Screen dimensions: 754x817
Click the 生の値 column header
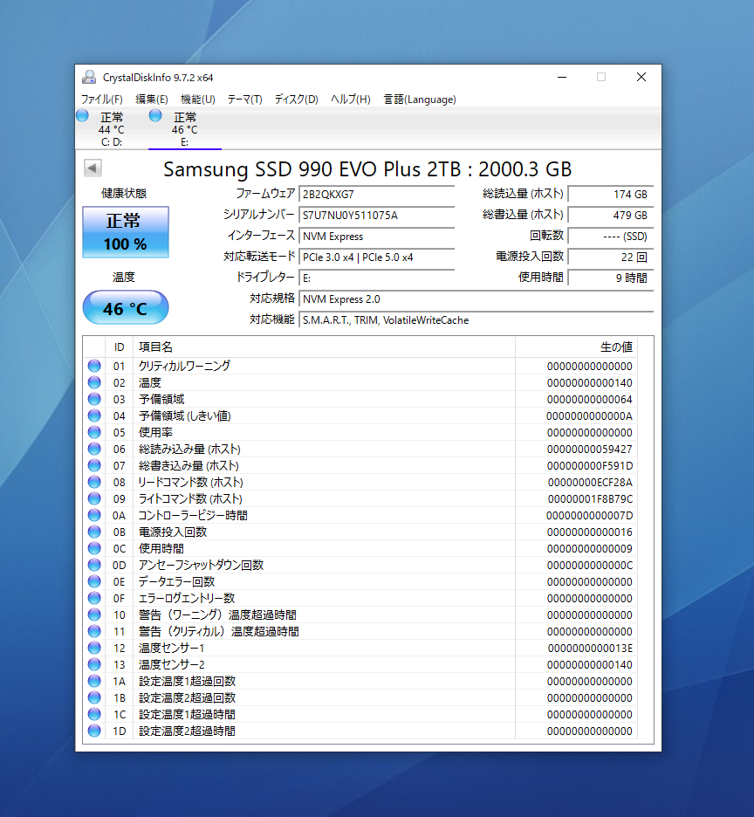click(576, 347)
